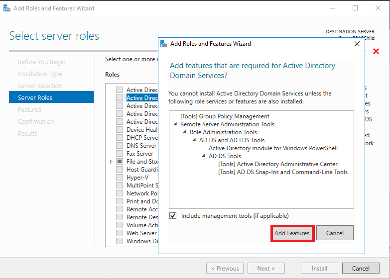Go to Server Selection step

40,86
